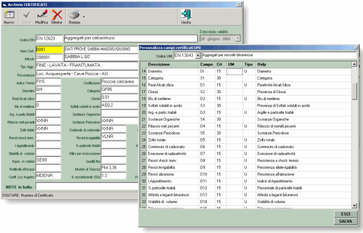Click the NOTE in bolla field
This screenshot has width=363, height=233.
coord(87,186)
